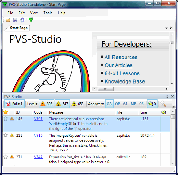Click the false alarm column header icon

point(164,112)
